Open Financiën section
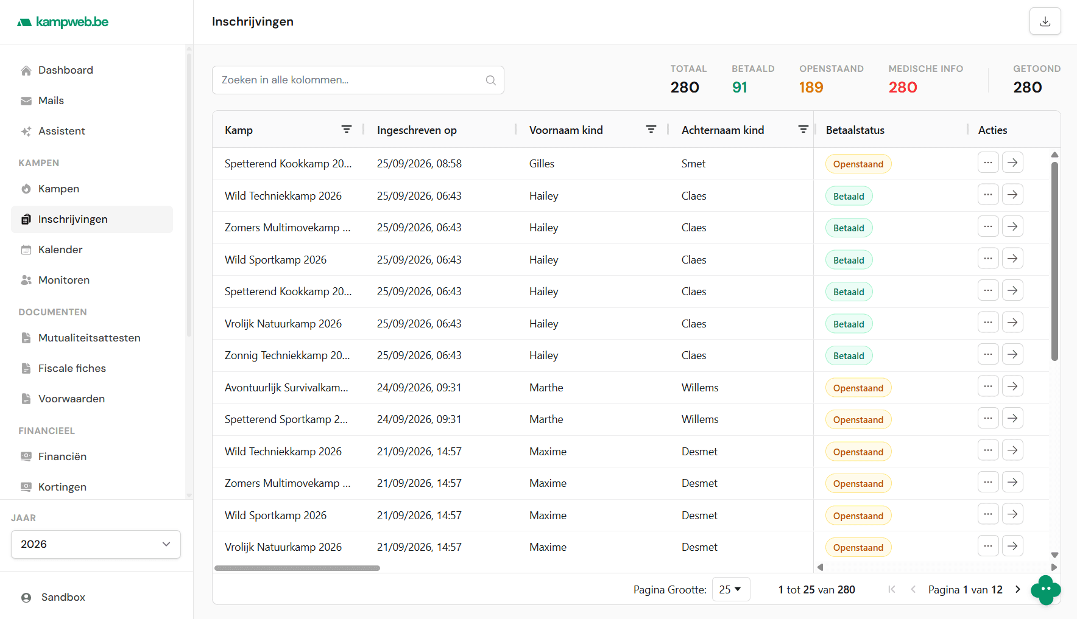Image resolution: width=1077 pixels, height=619 pixels. [x=92, y=456]
